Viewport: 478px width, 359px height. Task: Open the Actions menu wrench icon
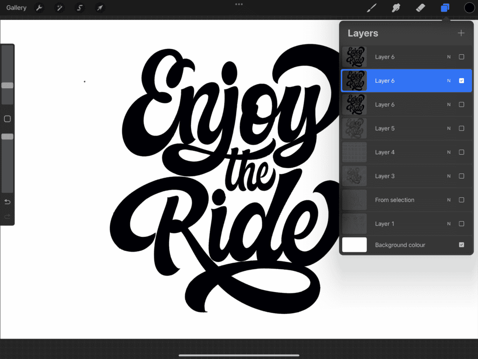pyautogui.click(x=39, y=7)
